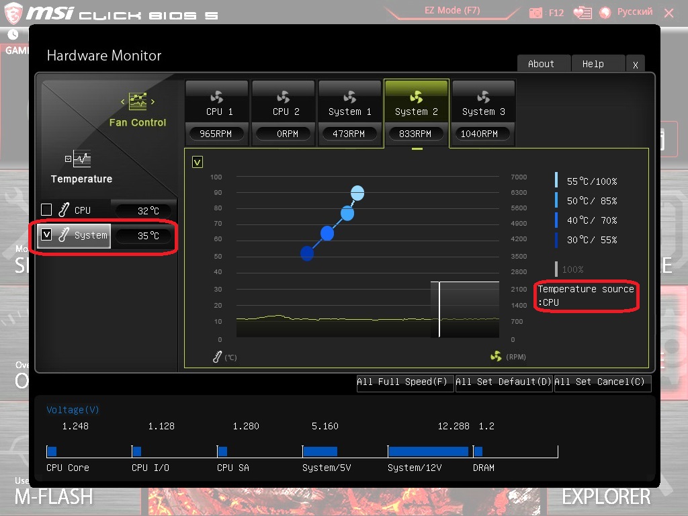Image resolution: width=688 pixels, height=516 pixels.
Task: Click the right arrow beside Fan Control
Action: [153, 102]
